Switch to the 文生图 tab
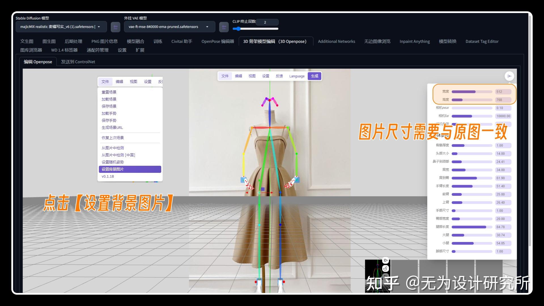The image size is (544, 306). (26, 41)
